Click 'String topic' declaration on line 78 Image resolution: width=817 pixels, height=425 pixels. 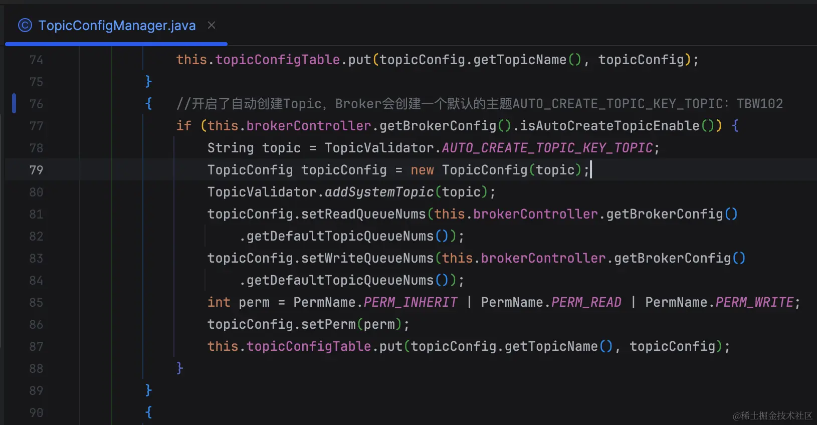coord(254,148)
